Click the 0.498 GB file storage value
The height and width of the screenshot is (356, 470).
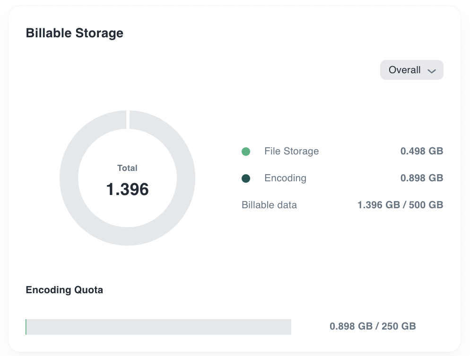click(421, 152)
